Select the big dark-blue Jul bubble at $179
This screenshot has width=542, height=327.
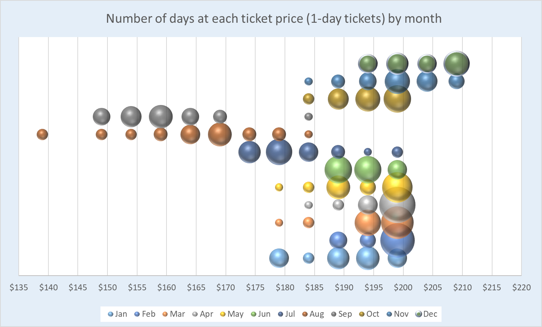click(x=279, y=152)
